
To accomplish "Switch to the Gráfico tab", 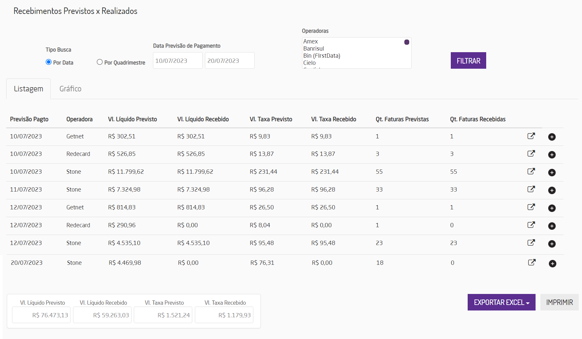I will pyautogui.click(x=70, y=89).
